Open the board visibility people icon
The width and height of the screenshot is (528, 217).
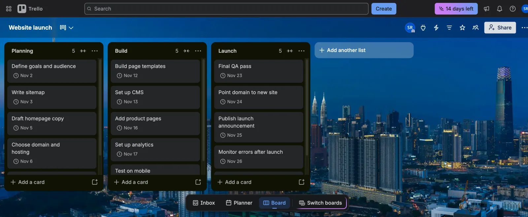(x=476, y=28)
